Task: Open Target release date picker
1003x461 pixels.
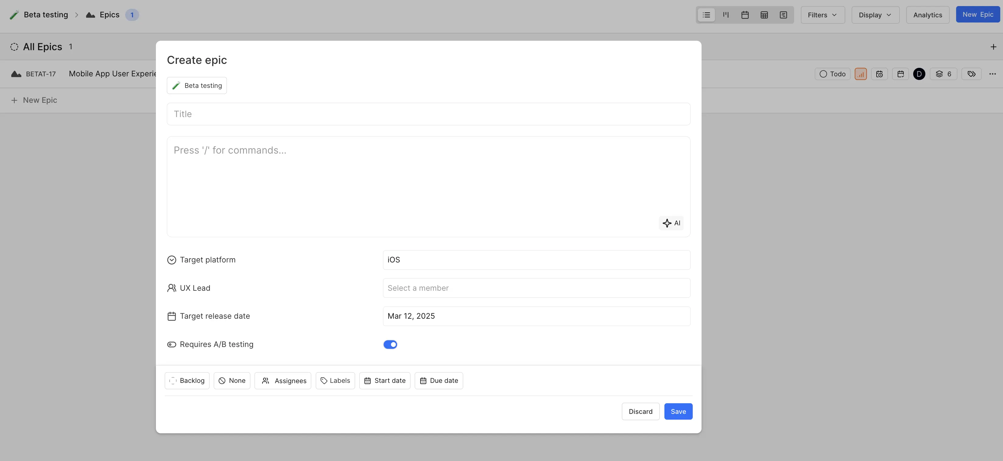Action: [x=537, y=316]
